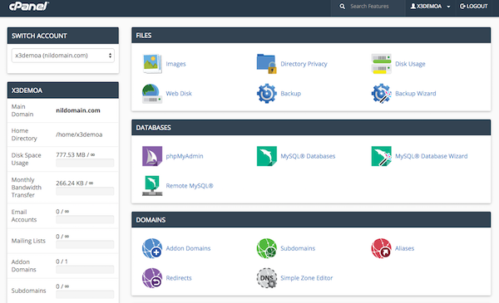499x303 pixels.
Task: Open the Web Disk link
Action: pyautogui.click(x=179, y=93)
